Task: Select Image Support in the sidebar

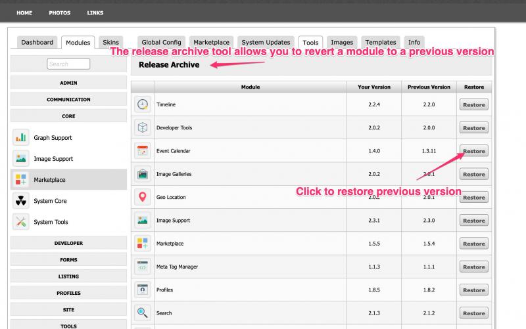Action: (x=53, y=159)
